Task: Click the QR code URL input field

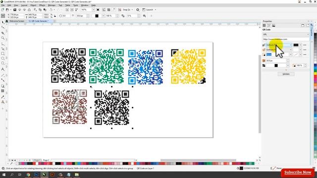Action: (x=286, y=39)
